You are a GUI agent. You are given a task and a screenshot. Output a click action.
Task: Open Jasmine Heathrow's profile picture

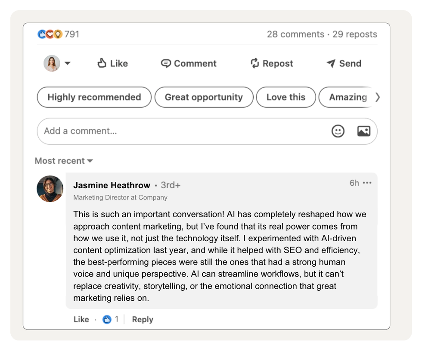tap(50, 189)
